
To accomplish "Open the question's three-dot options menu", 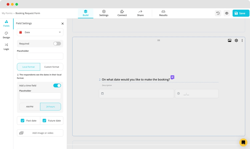I will pyautogui.click(x=242, y=40).
